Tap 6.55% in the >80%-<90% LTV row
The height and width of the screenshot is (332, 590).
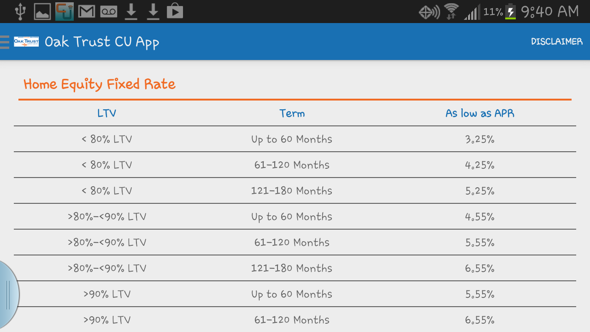click(480, 268)
